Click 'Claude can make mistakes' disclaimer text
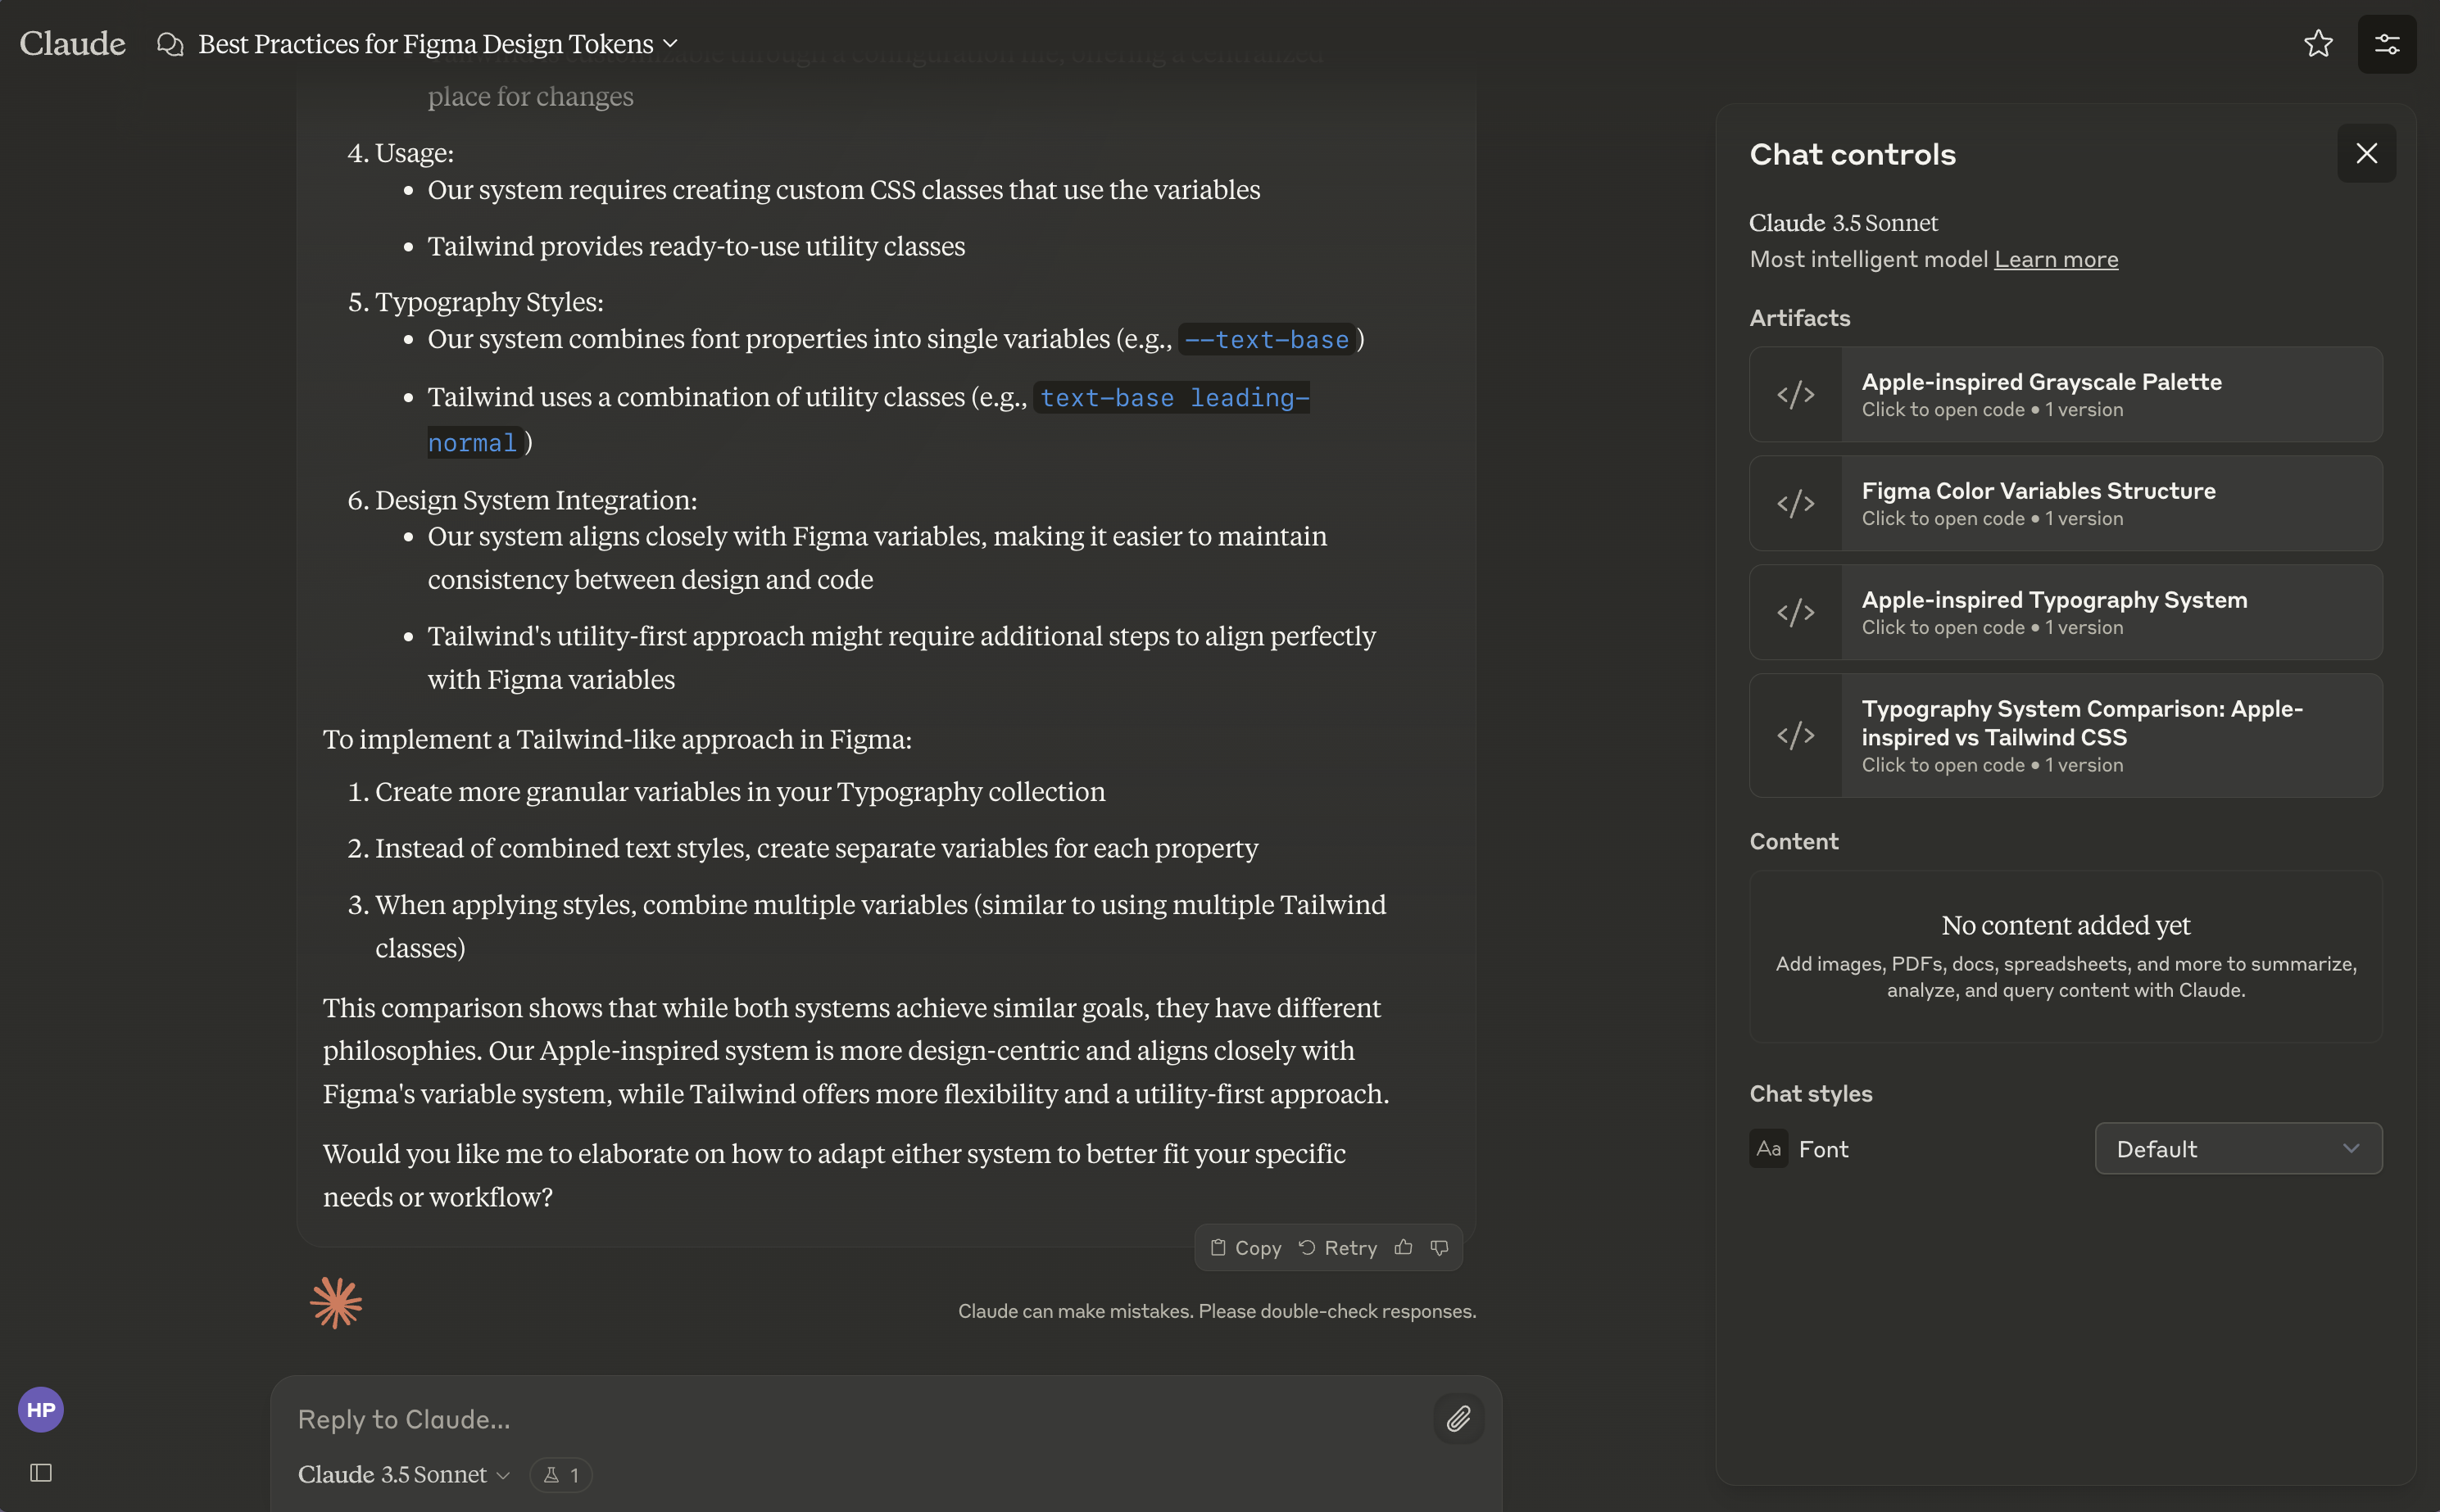2440x1512 pixels. pyautogui.click(x=1217, y=1311)
